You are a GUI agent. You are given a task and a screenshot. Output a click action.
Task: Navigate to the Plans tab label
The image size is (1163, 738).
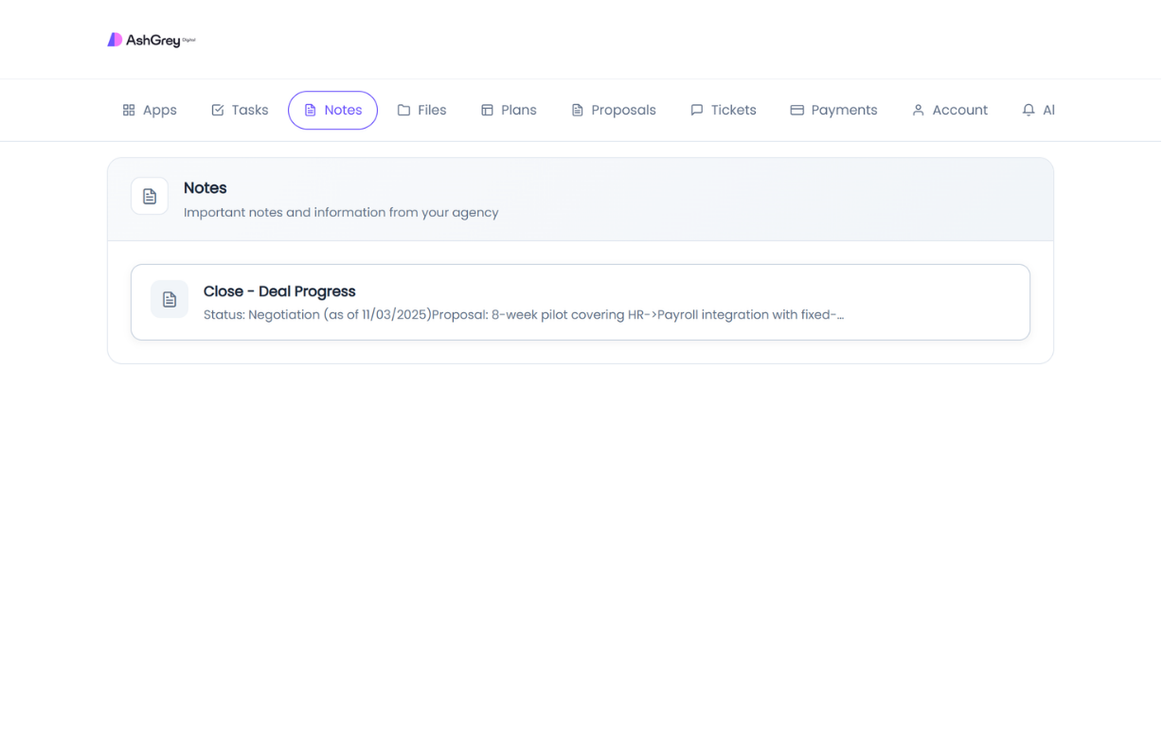click(x=518, y=110)
